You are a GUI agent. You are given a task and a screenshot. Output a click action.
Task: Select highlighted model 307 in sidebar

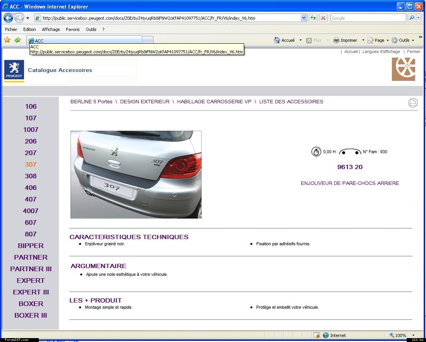[x=31, y=165]
